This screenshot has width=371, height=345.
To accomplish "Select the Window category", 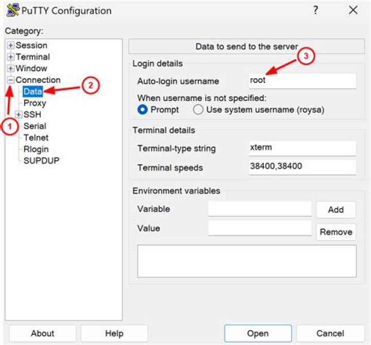I will [31, 68].
